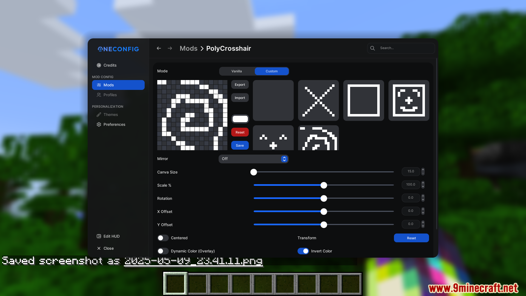Click the Rotation stepper arrows
Screen dimensions: 526x296
point(423,198)
